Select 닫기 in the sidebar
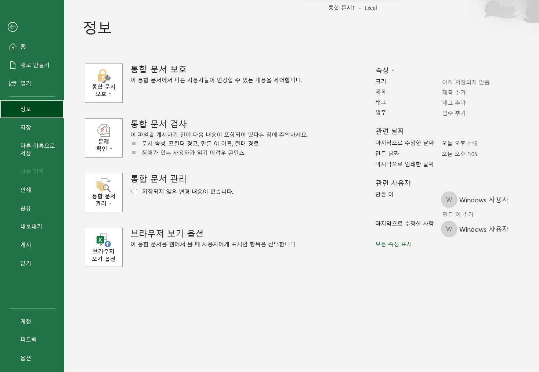539x372 pixels. pos(32,263)
